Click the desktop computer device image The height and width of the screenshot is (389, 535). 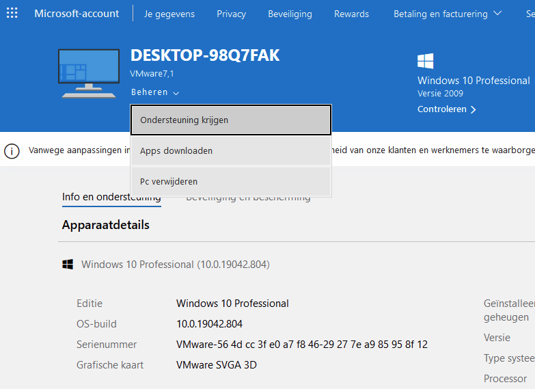[x=89, y=73]
